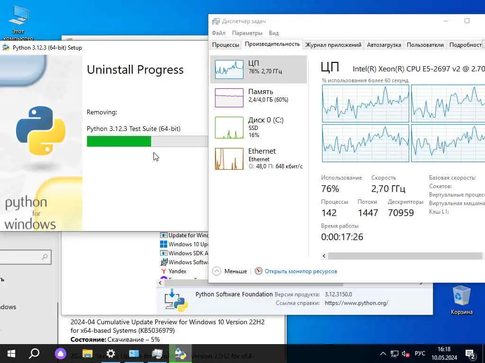485x363 pixels.
Task: Open the Windows Start menu
Action: coord(11,354)
